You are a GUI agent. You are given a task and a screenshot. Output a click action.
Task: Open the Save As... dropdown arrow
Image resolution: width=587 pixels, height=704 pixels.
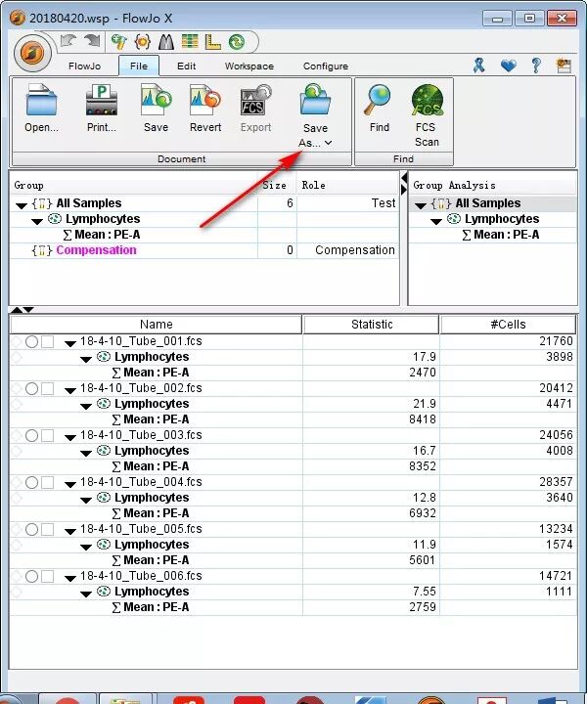(329, 143)
